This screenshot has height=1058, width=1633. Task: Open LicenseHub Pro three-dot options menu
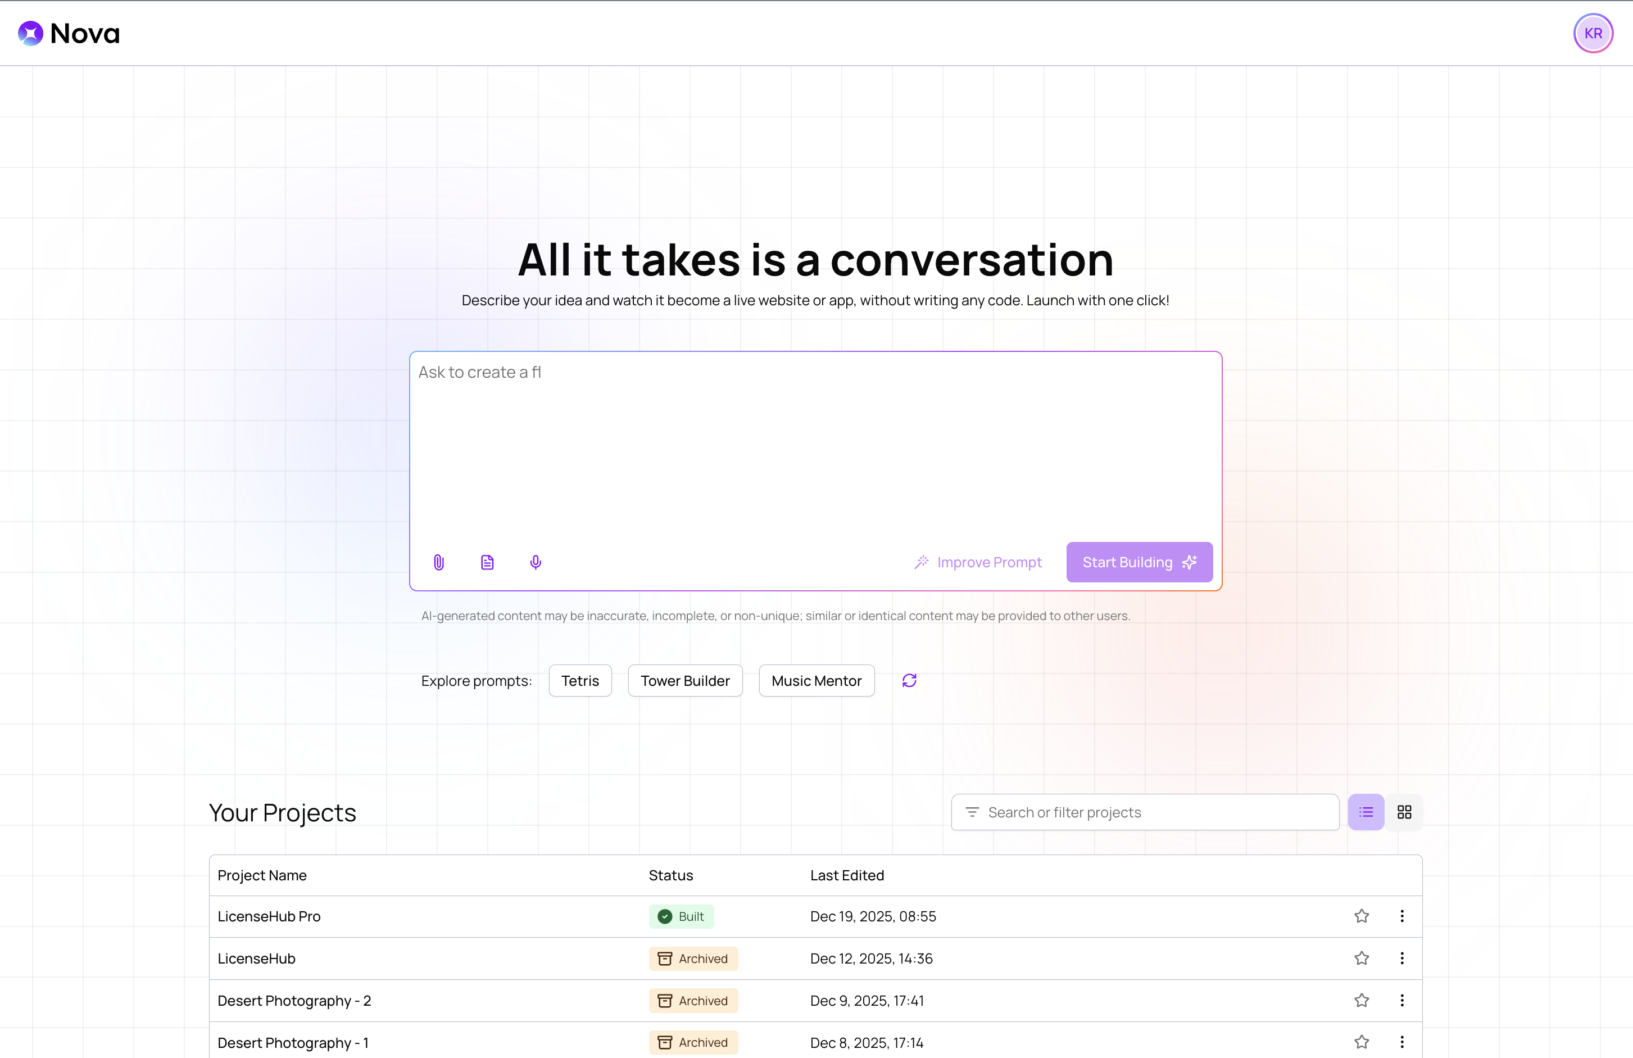(x=1402, y=916)
